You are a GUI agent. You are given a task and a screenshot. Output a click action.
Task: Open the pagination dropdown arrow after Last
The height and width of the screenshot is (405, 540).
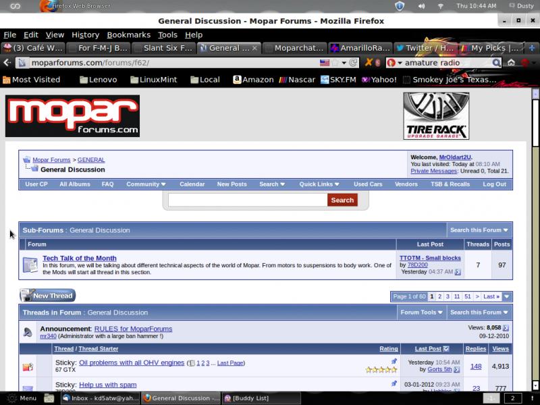(507, 296)
